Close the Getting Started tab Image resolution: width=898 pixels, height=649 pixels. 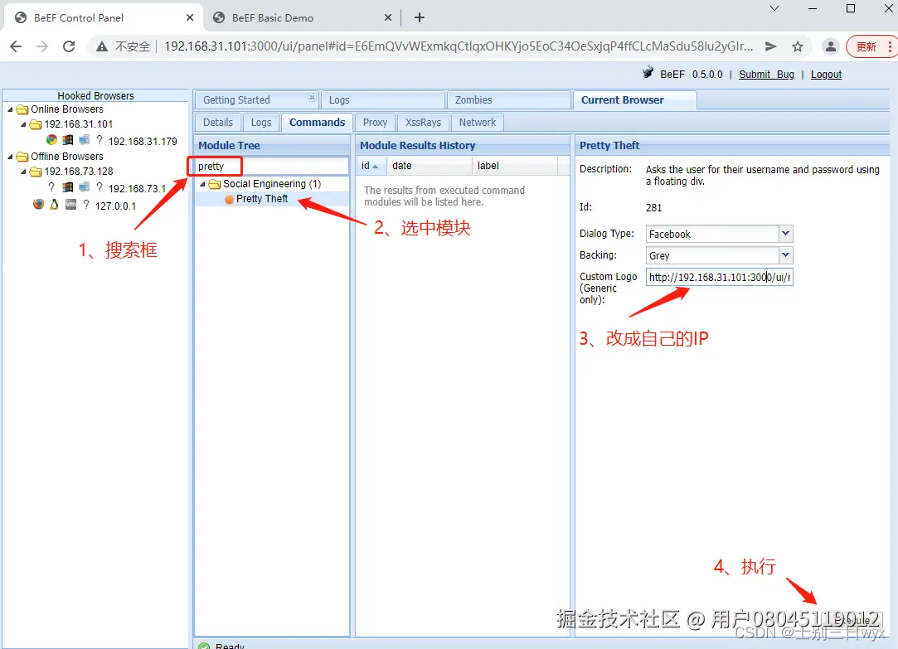pyautogui.click(x=312, y=97)
